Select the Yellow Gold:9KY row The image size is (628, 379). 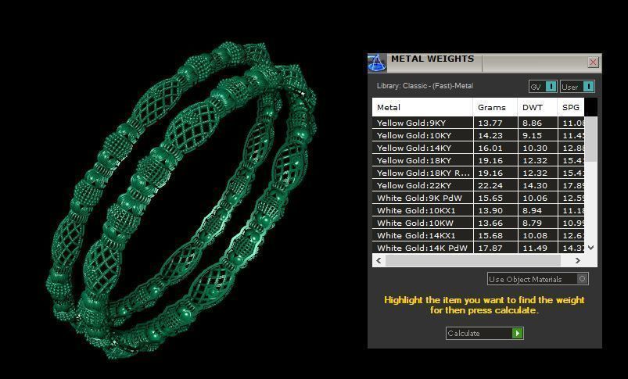coord(478,123)
